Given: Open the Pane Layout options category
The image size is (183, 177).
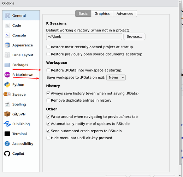Looking at the screenshot, I should tap(21, 55).
